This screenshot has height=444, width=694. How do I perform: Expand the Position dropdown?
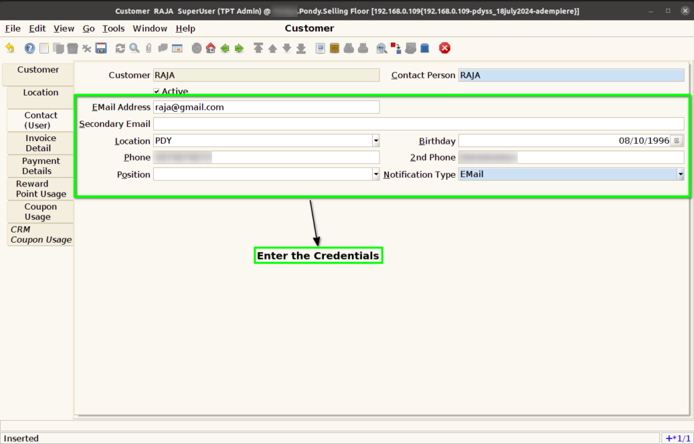tap(375, 174)
